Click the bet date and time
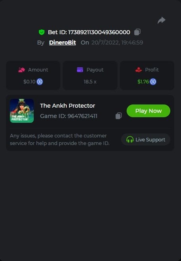Screen dimensions: 181x261 (x=117, y=43)
